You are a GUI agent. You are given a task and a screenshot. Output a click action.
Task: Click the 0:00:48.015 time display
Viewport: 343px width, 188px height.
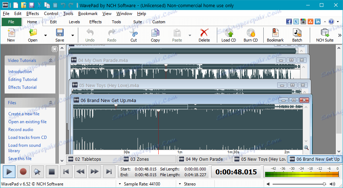click(236, 172)
